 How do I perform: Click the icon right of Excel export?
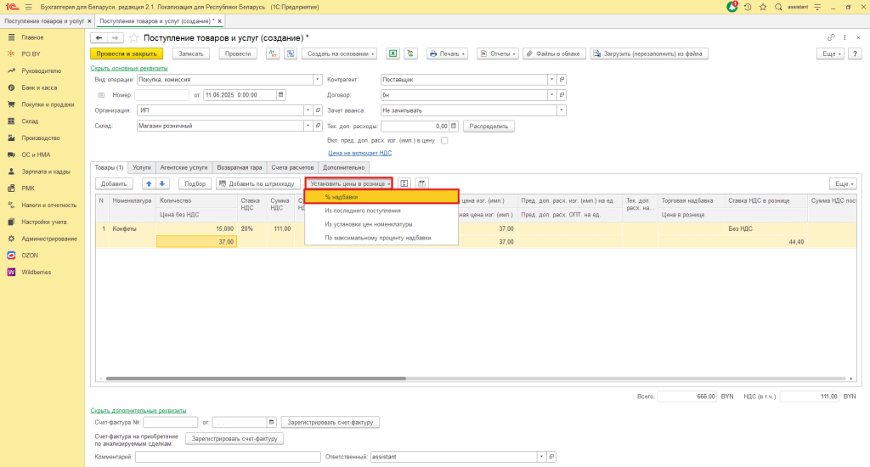pos(410,53)
